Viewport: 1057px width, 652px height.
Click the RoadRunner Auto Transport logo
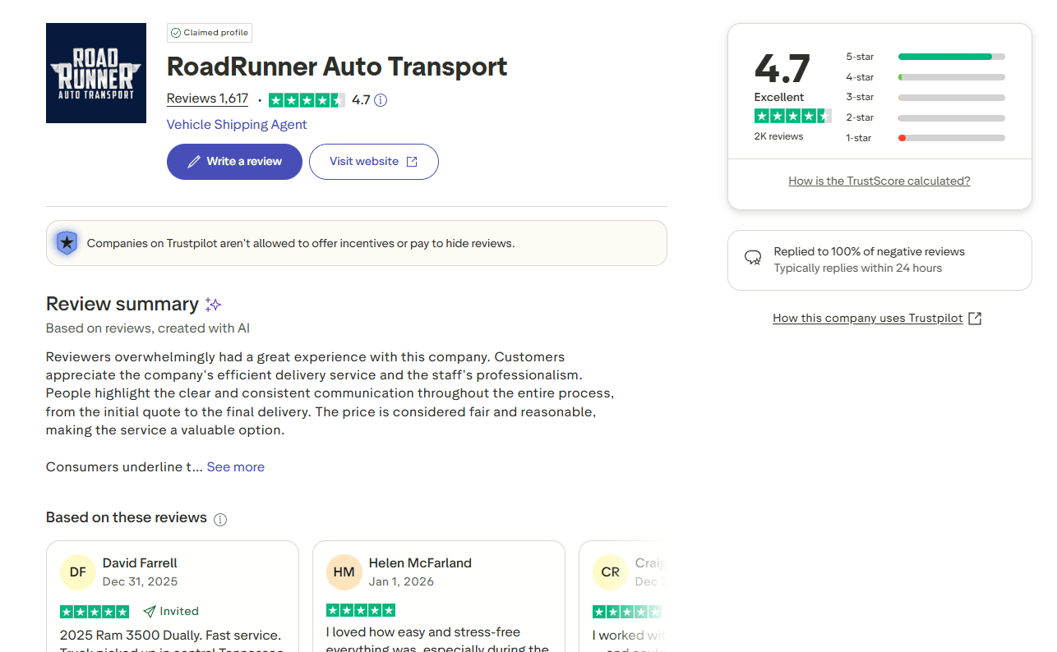pyautogui.click(x=95, y=73)
